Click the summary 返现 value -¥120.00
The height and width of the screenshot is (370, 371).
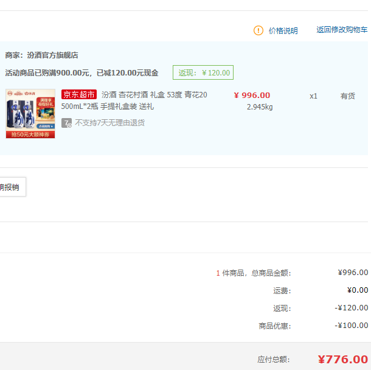click(352, 308)
